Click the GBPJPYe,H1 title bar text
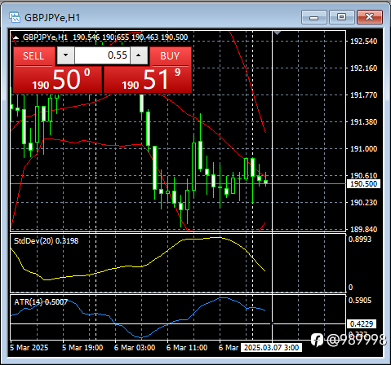Image resolution: width=391 pixels, height=365 pixels. (52, 18)
